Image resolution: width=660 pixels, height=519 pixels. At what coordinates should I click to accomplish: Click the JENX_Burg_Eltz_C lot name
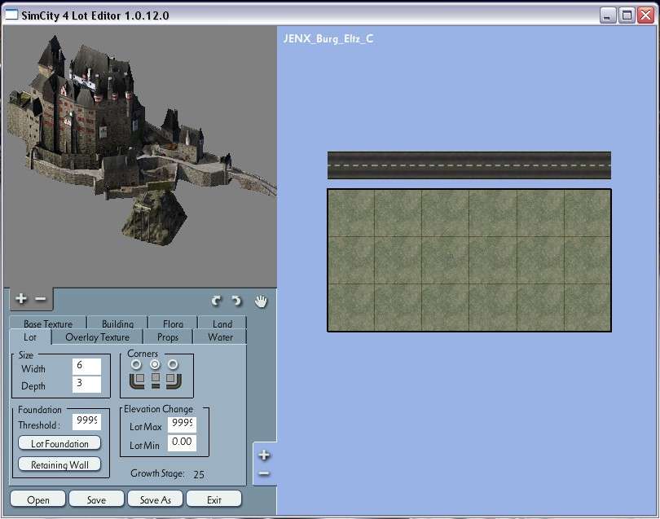[x=328, y=39]
